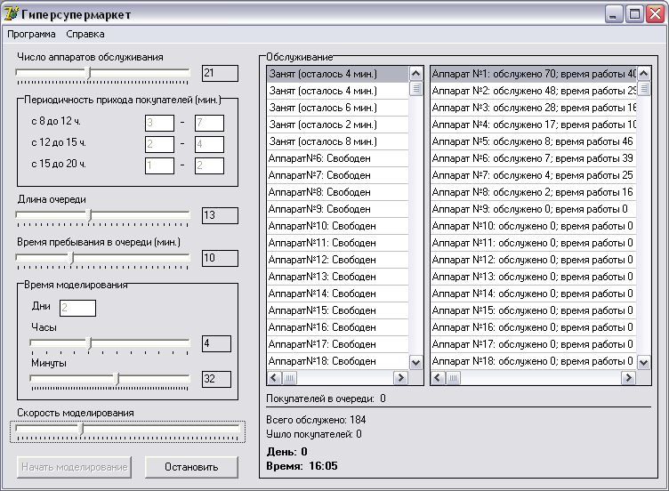This screenshot has height=491, width=669.
Task: Click the hours value field showing 4
Action: click(x=216, y=343)
